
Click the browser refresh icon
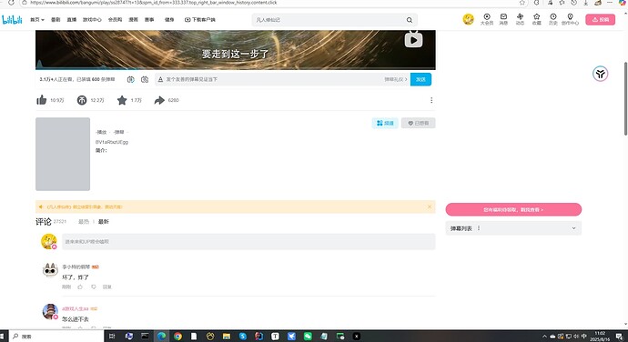pos(11,3)
